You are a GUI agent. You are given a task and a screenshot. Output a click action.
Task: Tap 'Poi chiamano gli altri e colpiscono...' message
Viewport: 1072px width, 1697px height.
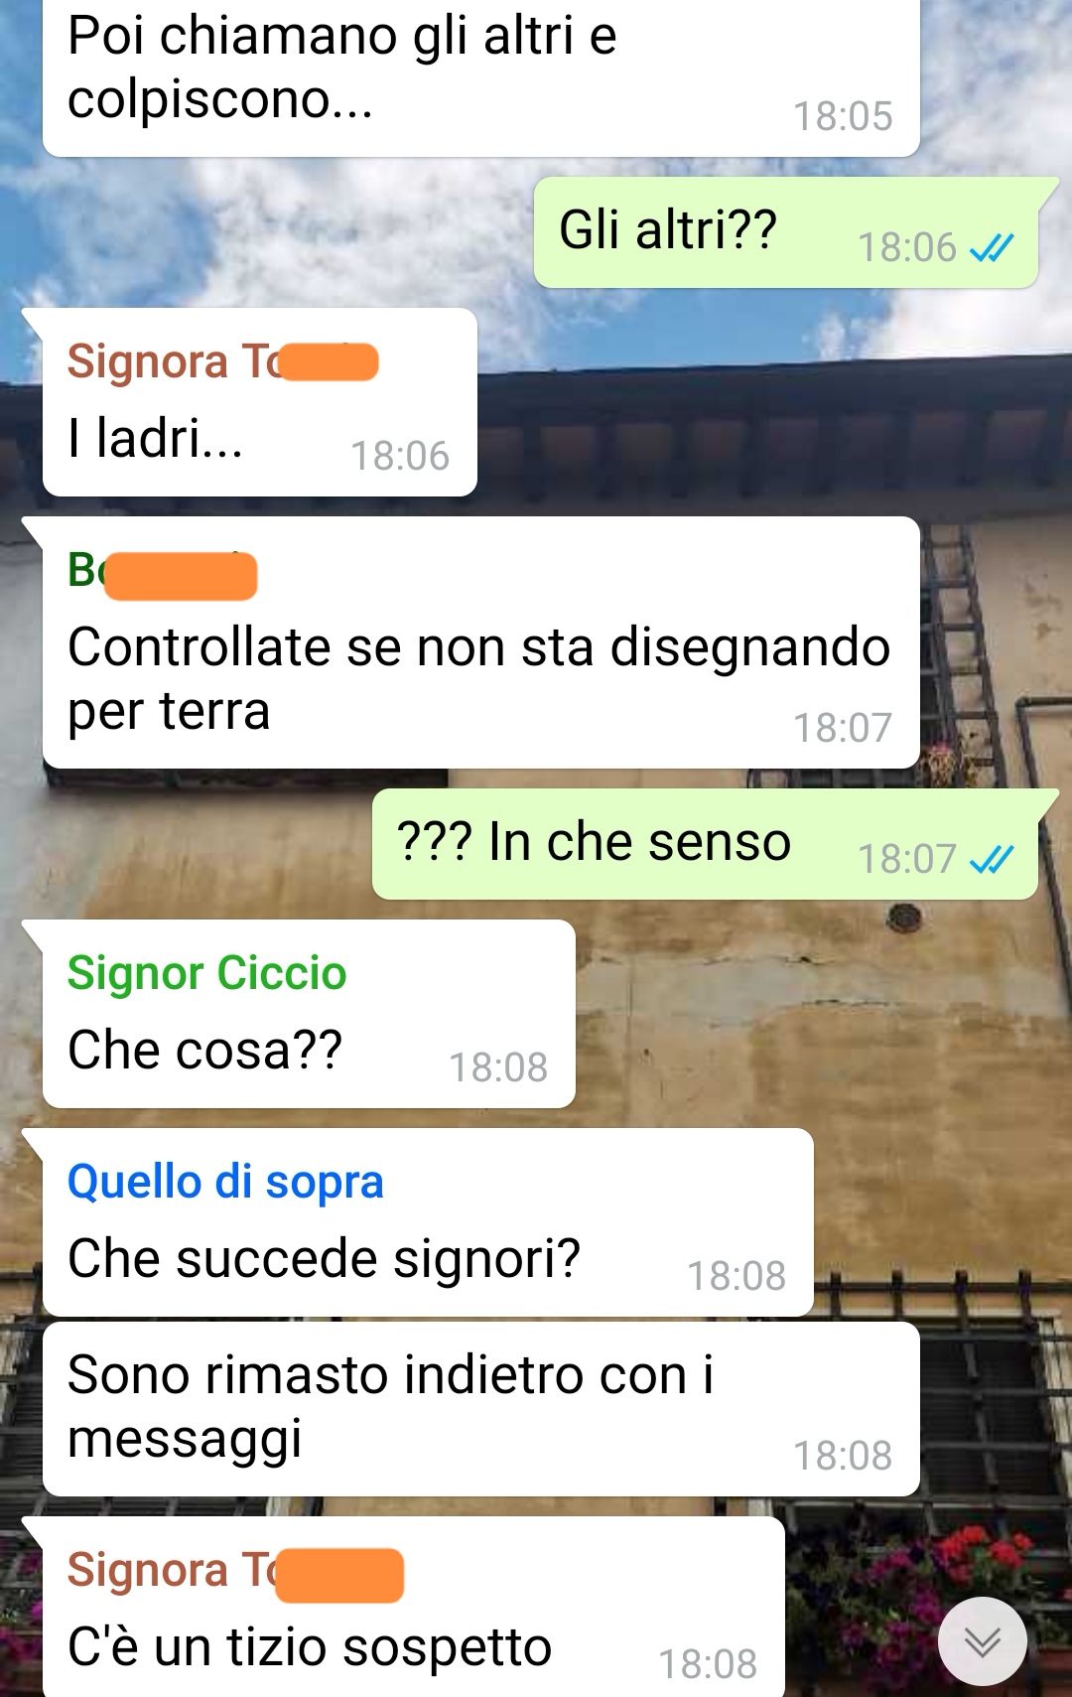[x=480, y=77]
